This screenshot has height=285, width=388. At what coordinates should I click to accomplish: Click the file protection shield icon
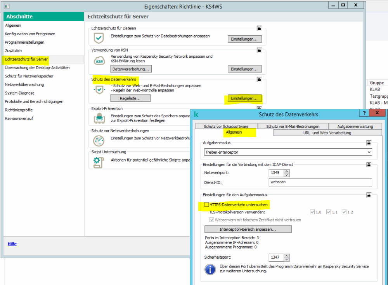pos(99,38)
